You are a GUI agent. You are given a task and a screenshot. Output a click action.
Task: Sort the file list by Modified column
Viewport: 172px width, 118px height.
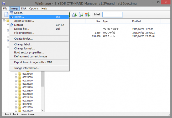(136, 21)
